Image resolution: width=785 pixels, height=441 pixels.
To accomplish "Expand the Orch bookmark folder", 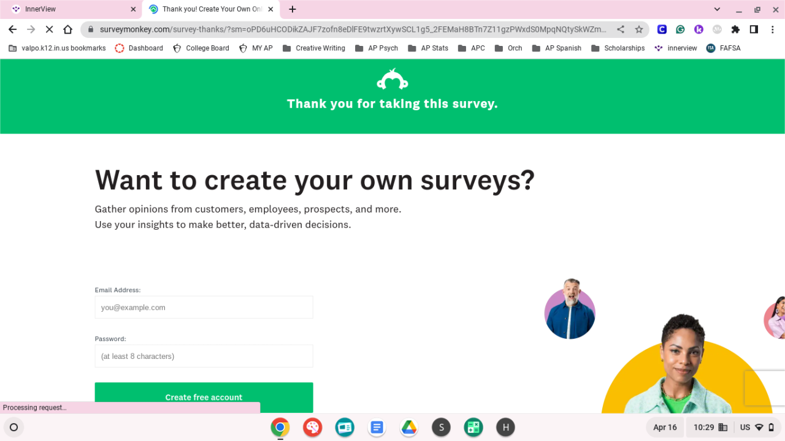I will 508,48.
